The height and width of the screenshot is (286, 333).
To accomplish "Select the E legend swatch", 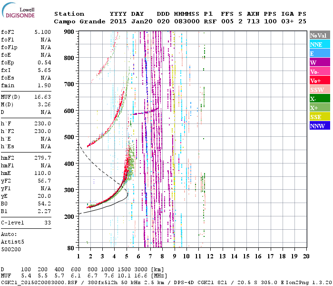I will click(320, 53).
